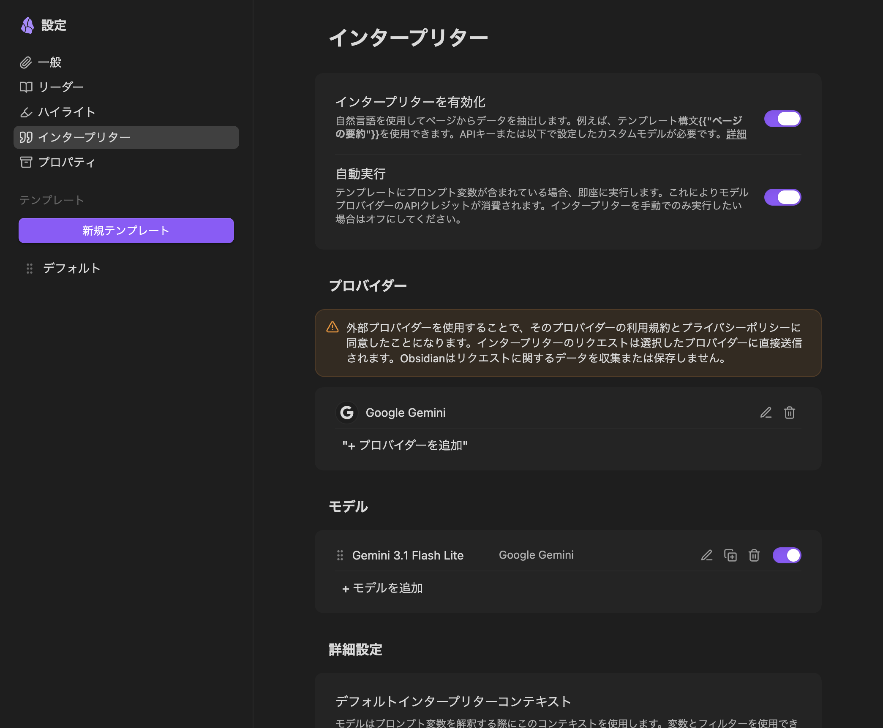Click the インタープリター page heading
The width and height of the screenshot is (883, 728).
[409, 38]
